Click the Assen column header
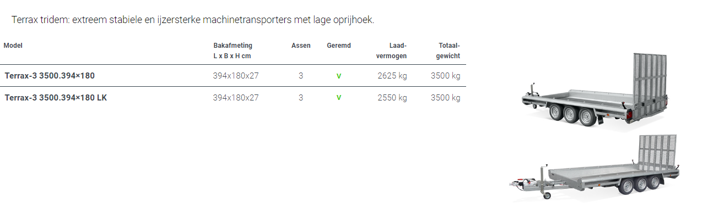This screenshot has height=218, width=708. pyautogui.click(x=301, y=46)
